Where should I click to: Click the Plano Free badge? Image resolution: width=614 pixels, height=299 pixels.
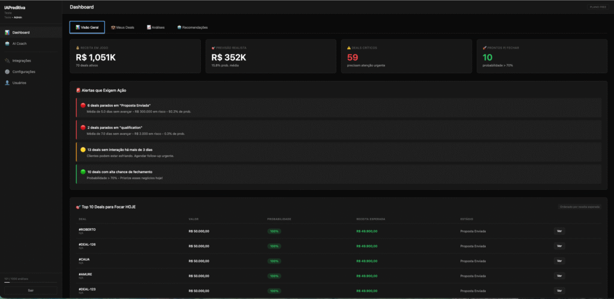(x=597, y=7)
